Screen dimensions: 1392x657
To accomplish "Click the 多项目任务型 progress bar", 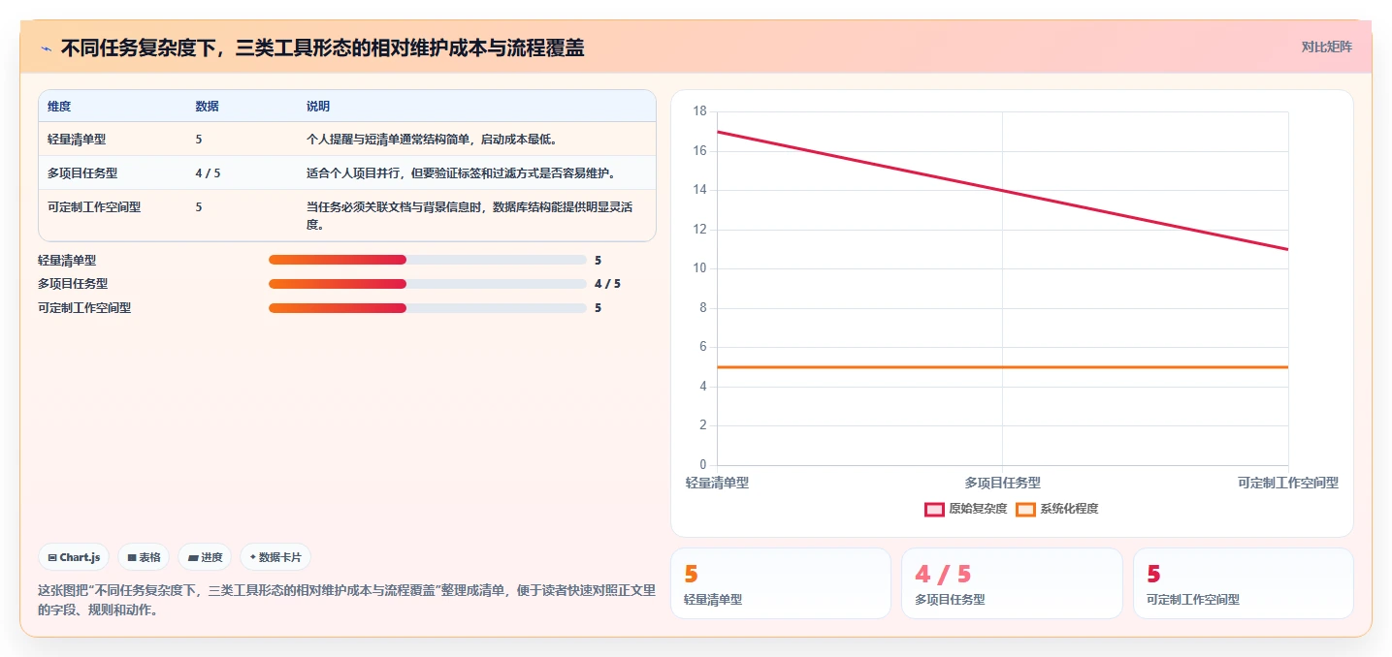I will pyautogui.click(x=428, y=284).
